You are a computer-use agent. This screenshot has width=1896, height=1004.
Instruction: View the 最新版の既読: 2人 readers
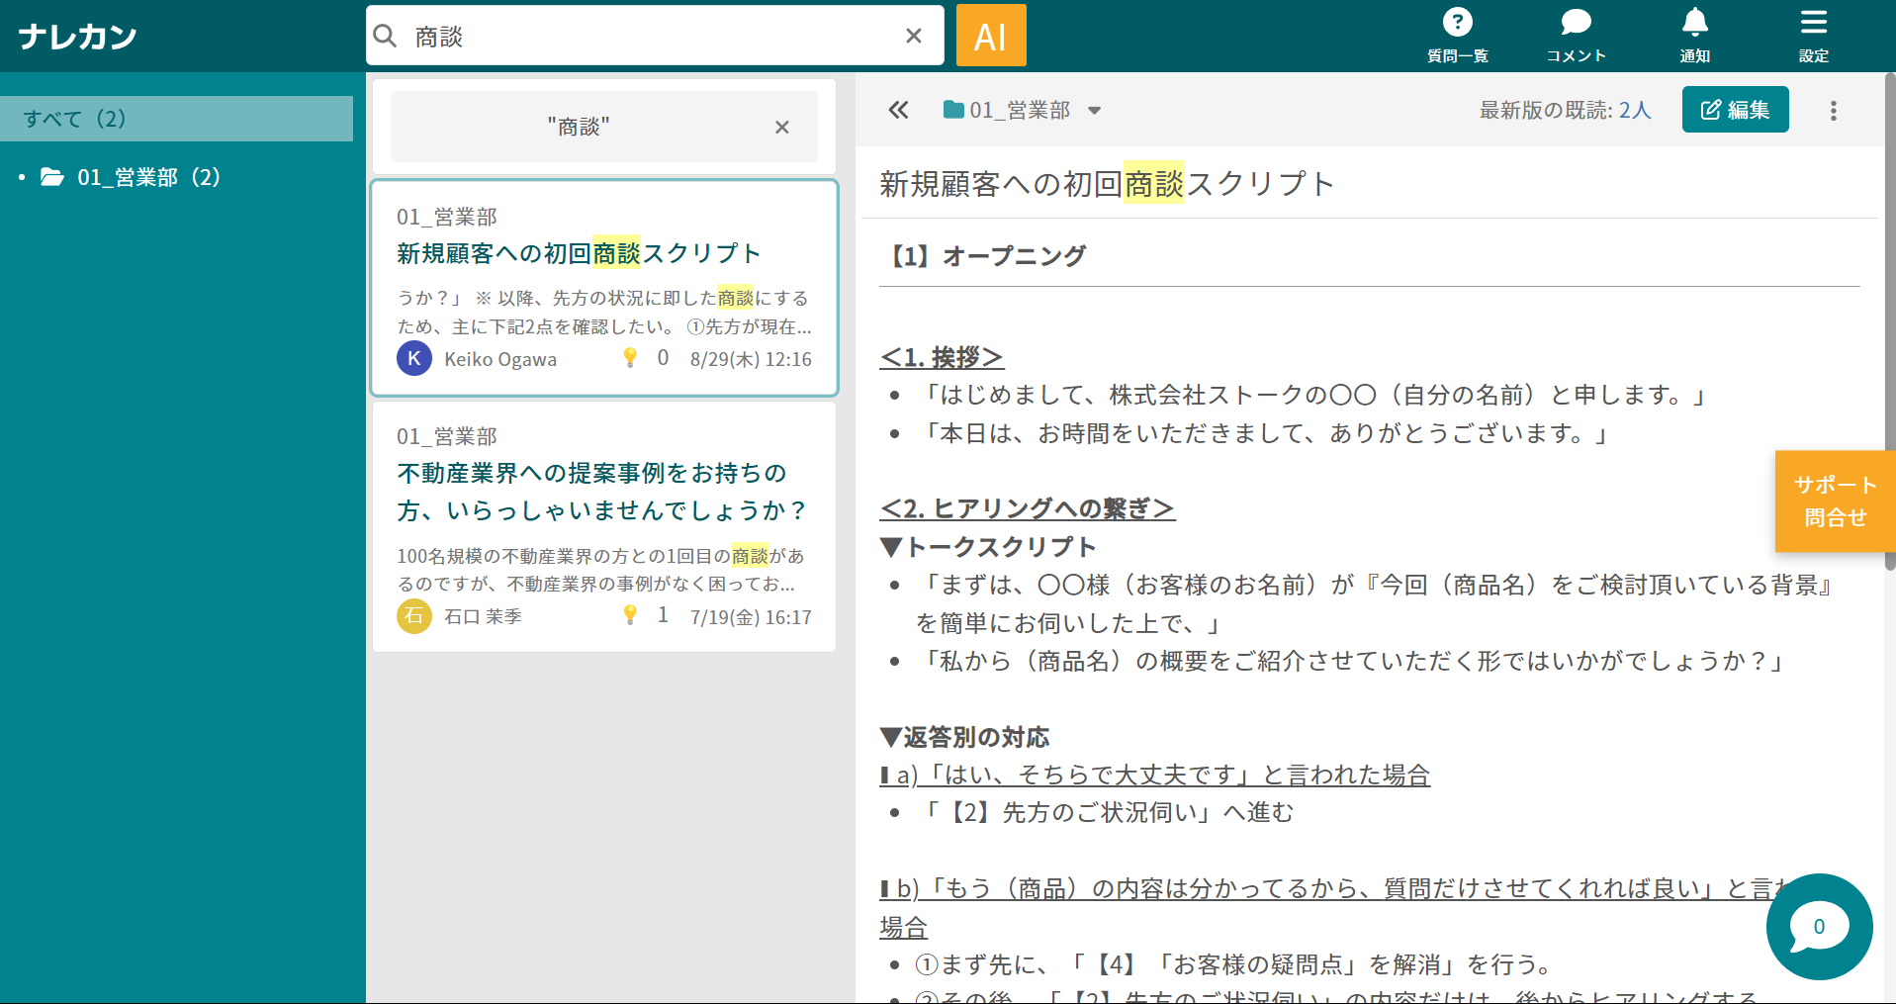click(x=1565, y=110)
